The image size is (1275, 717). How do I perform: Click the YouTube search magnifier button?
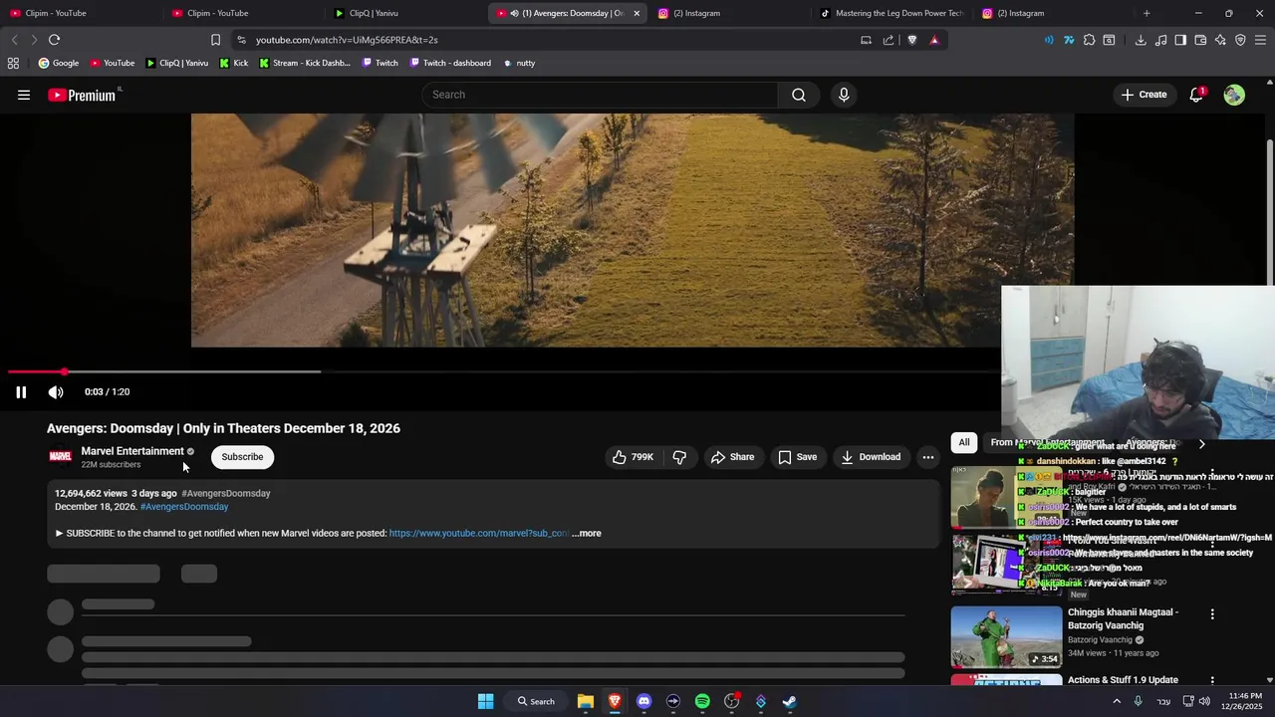tap(799, 95)
